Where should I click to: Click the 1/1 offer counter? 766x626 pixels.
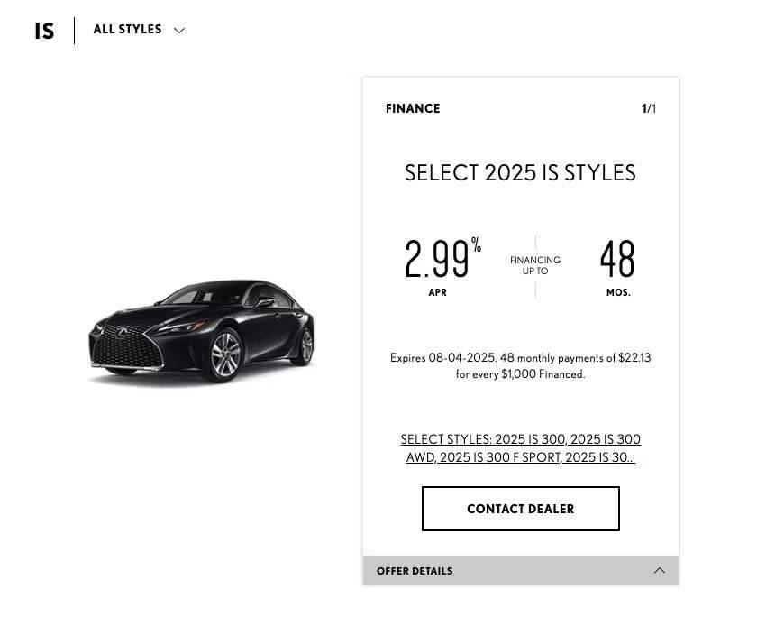click(x=649, y=108)
